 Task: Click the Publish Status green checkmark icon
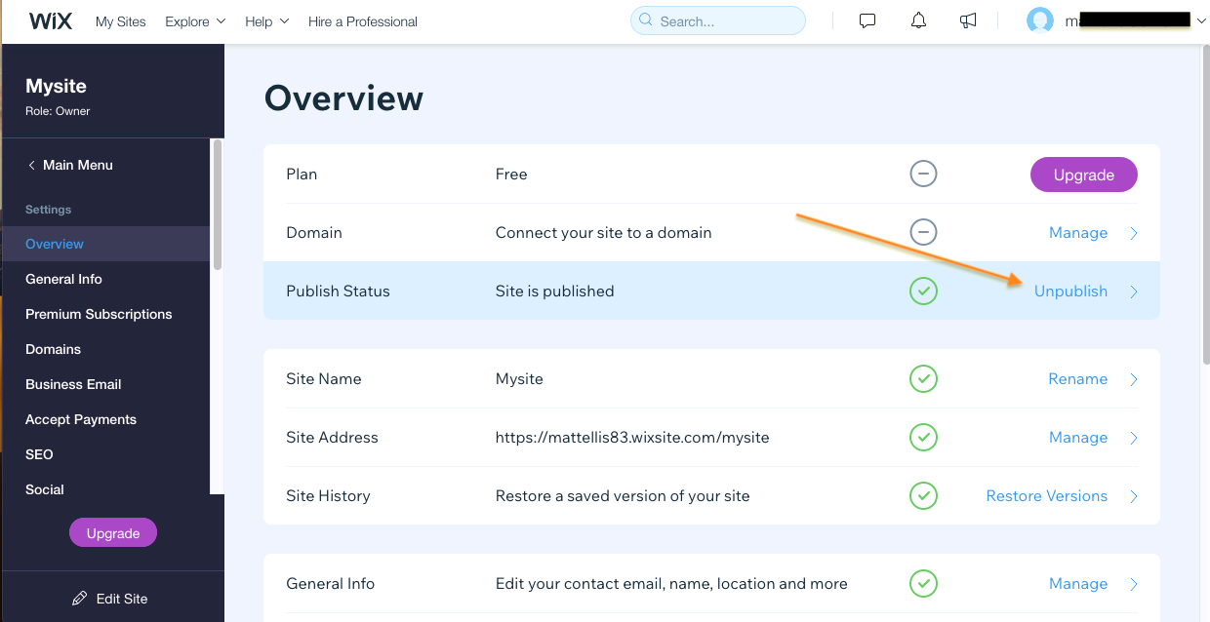click(923, 292)
